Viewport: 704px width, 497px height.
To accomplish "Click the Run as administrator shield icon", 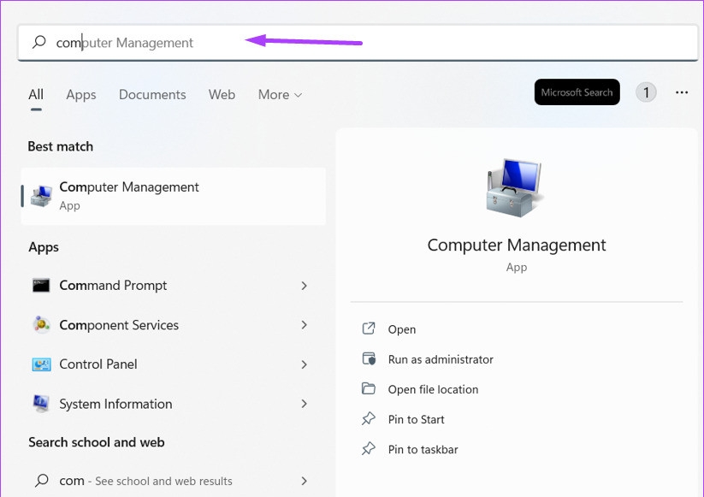I will click(x=368, y=359).
